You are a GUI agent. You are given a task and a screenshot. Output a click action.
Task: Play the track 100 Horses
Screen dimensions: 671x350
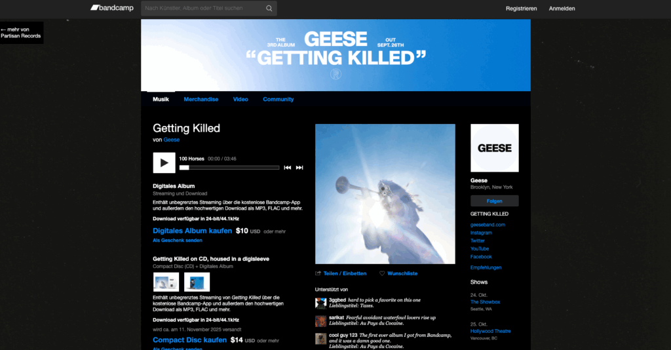[164, 163]
